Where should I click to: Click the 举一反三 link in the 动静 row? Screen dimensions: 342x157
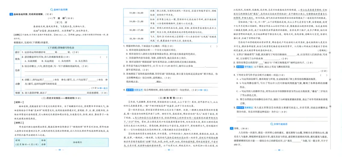pyautogui.click(x=103, y=88)
